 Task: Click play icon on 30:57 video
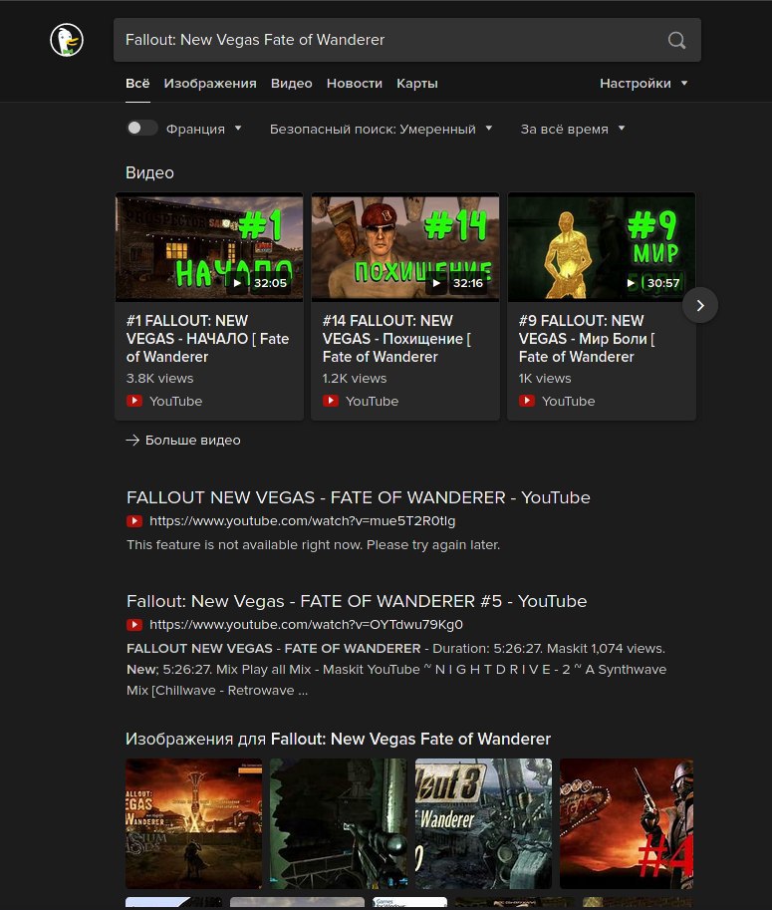click(x=631, y=283)
